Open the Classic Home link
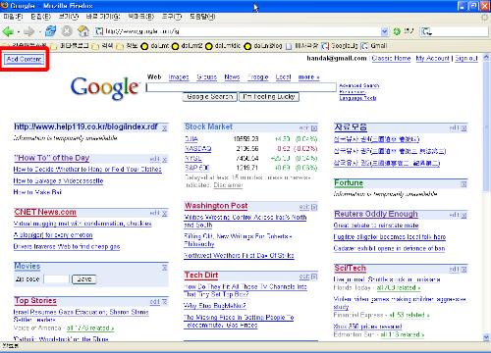Screen dimensions: 491x353 (391, 58)
